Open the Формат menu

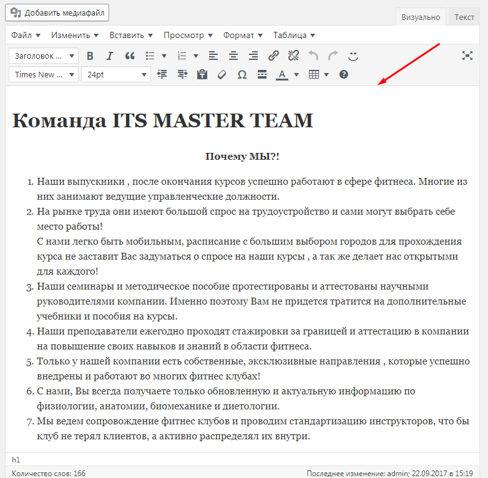coord(243,35)
